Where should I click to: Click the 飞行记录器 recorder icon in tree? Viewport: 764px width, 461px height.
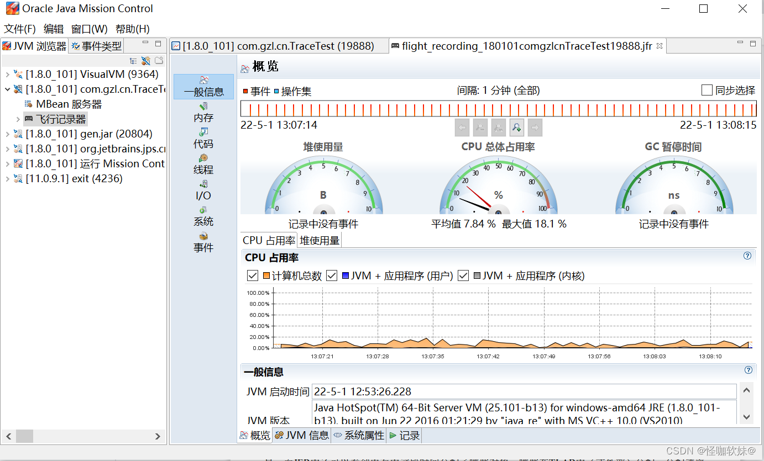click(x=29, y=119)
